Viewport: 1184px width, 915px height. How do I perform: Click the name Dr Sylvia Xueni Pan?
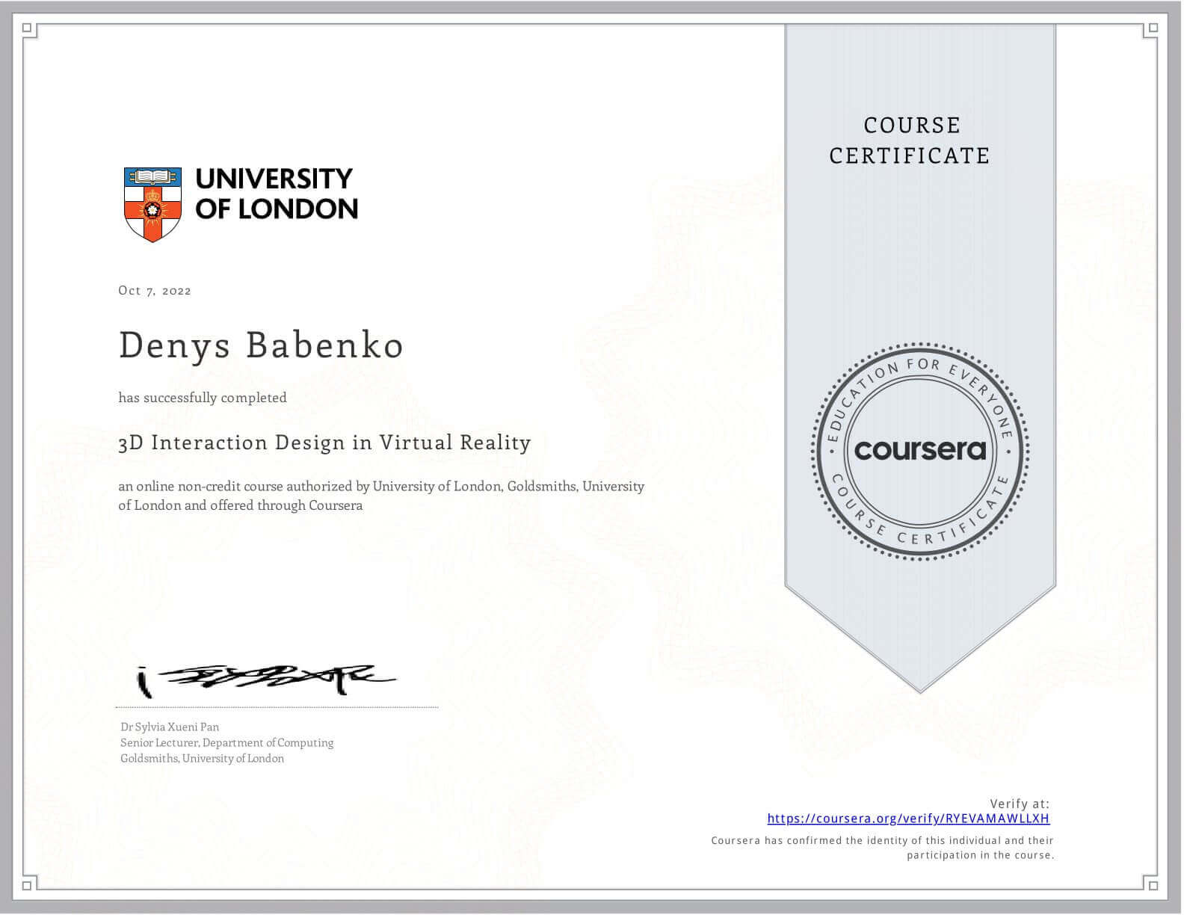point(170,727)
